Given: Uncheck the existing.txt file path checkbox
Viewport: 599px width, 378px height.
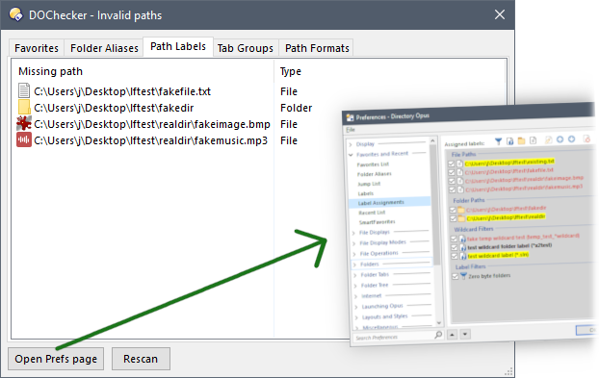Looking at the screenshot, I should click(x=452, y=164).
